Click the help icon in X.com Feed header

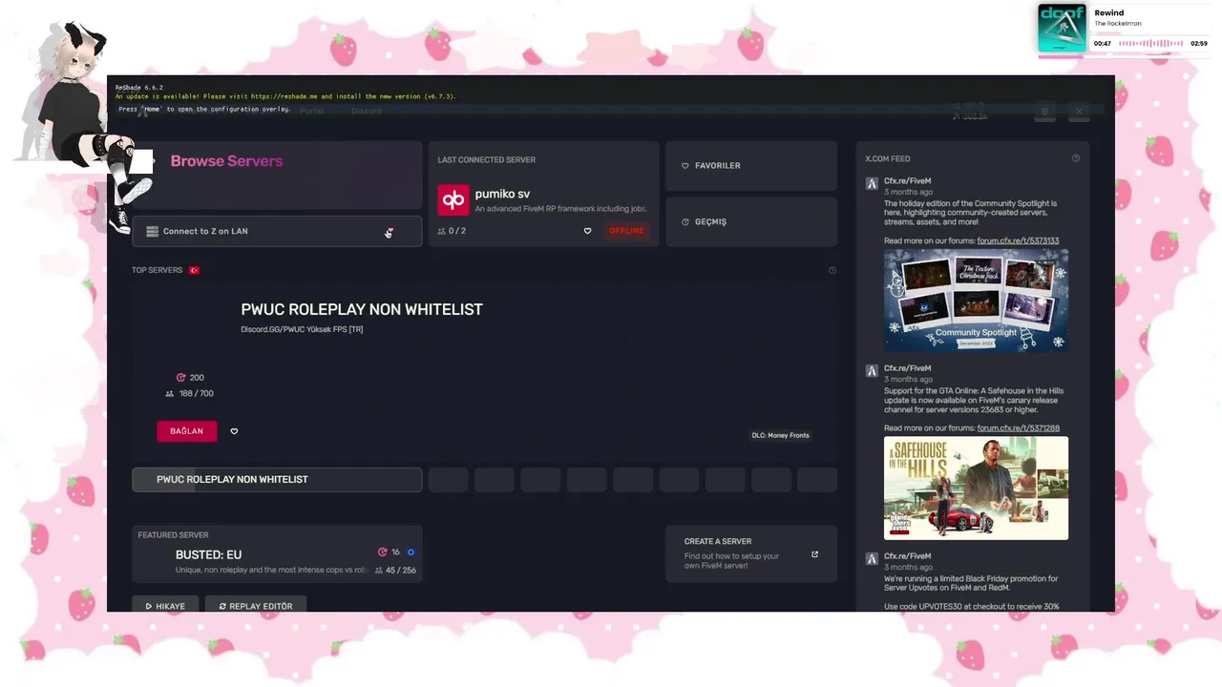1076,158
